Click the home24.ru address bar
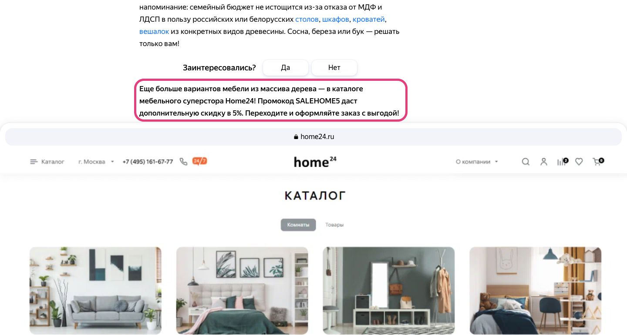 pyautogui.click(x=313, y=136)
